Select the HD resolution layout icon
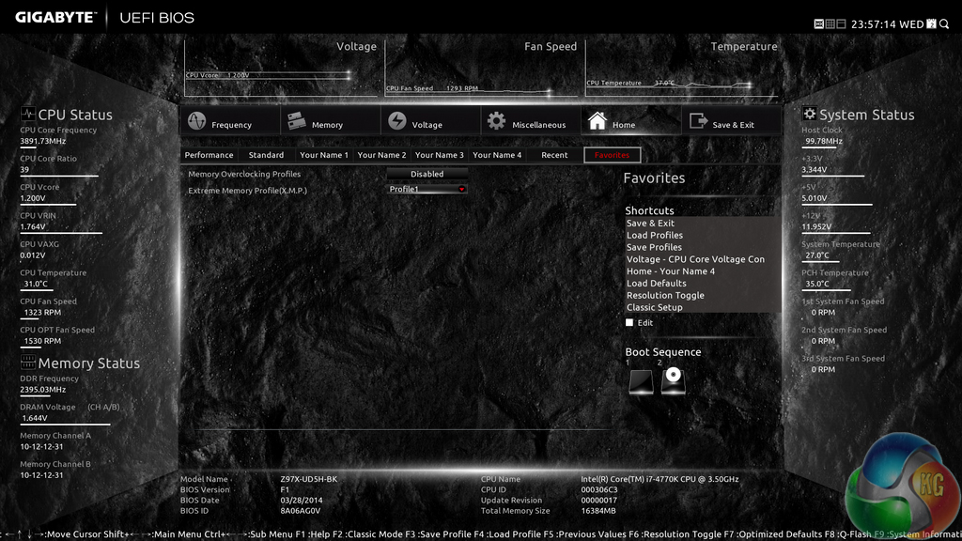The width and height of the screenshot is (962, 541). (818, 23)
